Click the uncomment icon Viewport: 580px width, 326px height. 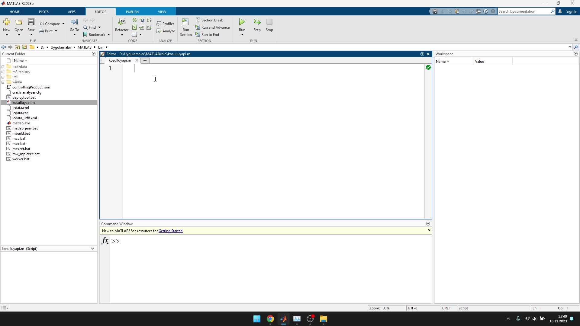point(142,20)
